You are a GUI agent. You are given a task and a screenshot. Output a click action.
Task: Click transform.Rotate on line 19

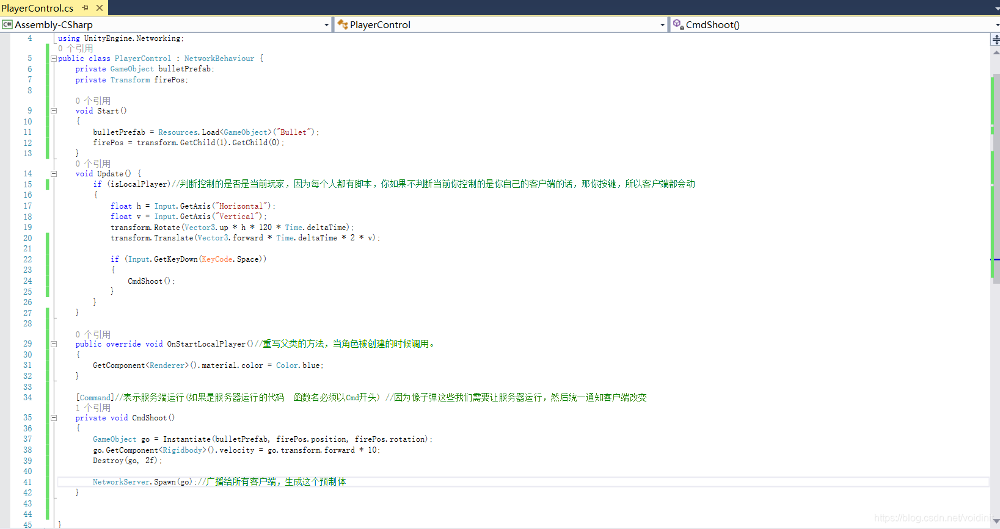point(145,228)
